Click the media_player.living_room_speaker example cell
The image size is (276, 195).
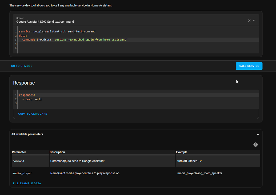(199, 173)
